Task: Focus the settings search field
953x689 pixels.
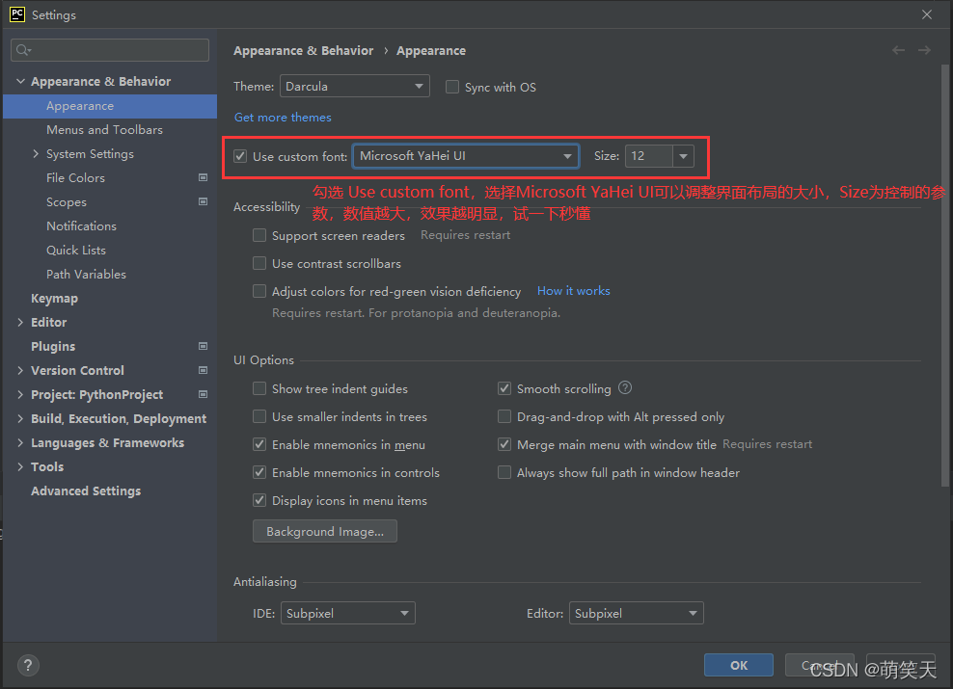Action: (116, 50)
